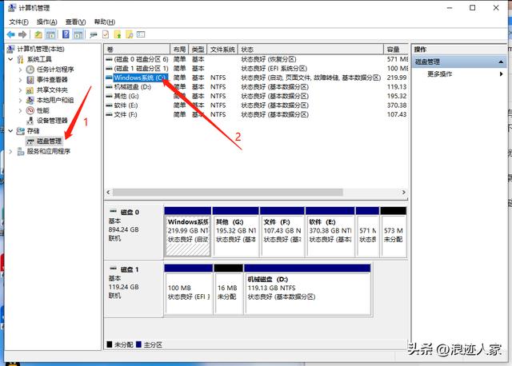Collapse 磁盘管理 actions section header

(x=459, y=62)
